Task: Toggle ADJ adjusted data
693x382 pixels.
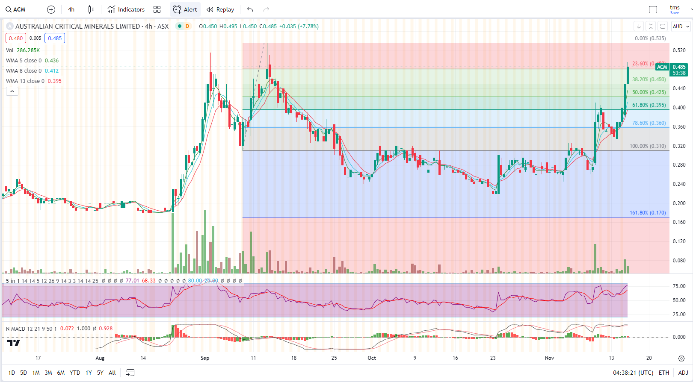Action: tap(683, 373)
